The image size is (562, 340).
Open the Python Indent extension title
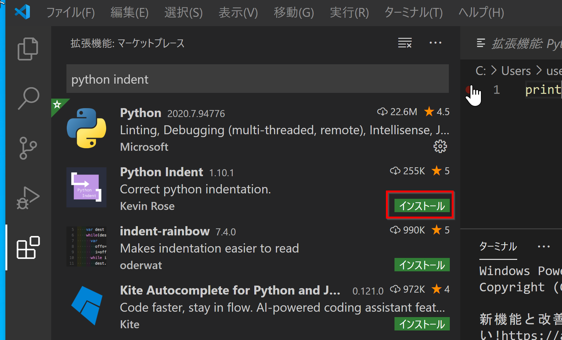161,172
